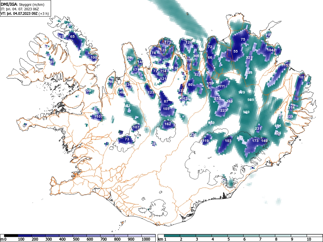
Task: Click the '664' visibility value on the map
Action: click(x=278, y=126)
